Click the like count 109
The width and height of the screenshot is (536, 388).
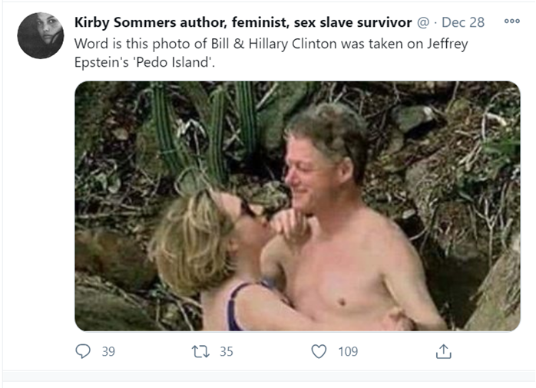pyautogui.click(x=348, y=352)
